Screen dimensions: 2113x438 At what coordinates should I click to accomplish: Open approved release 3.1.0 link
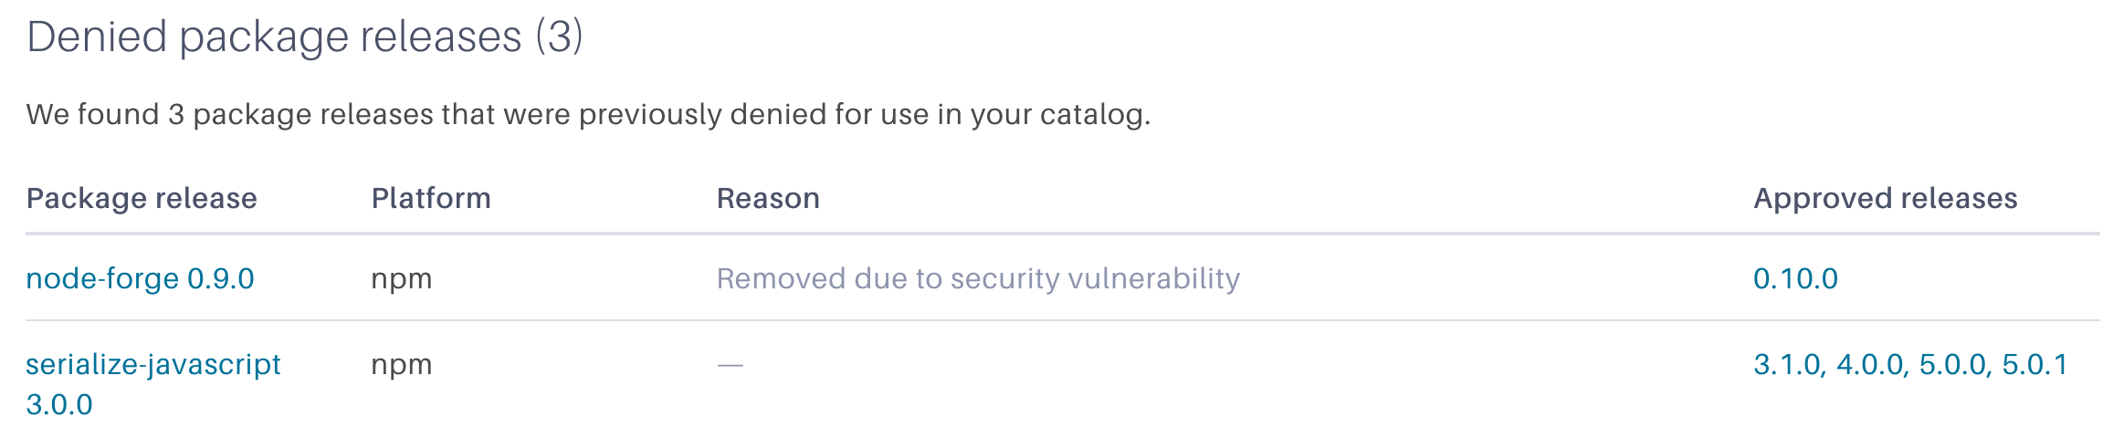(x=1788, y=365)
